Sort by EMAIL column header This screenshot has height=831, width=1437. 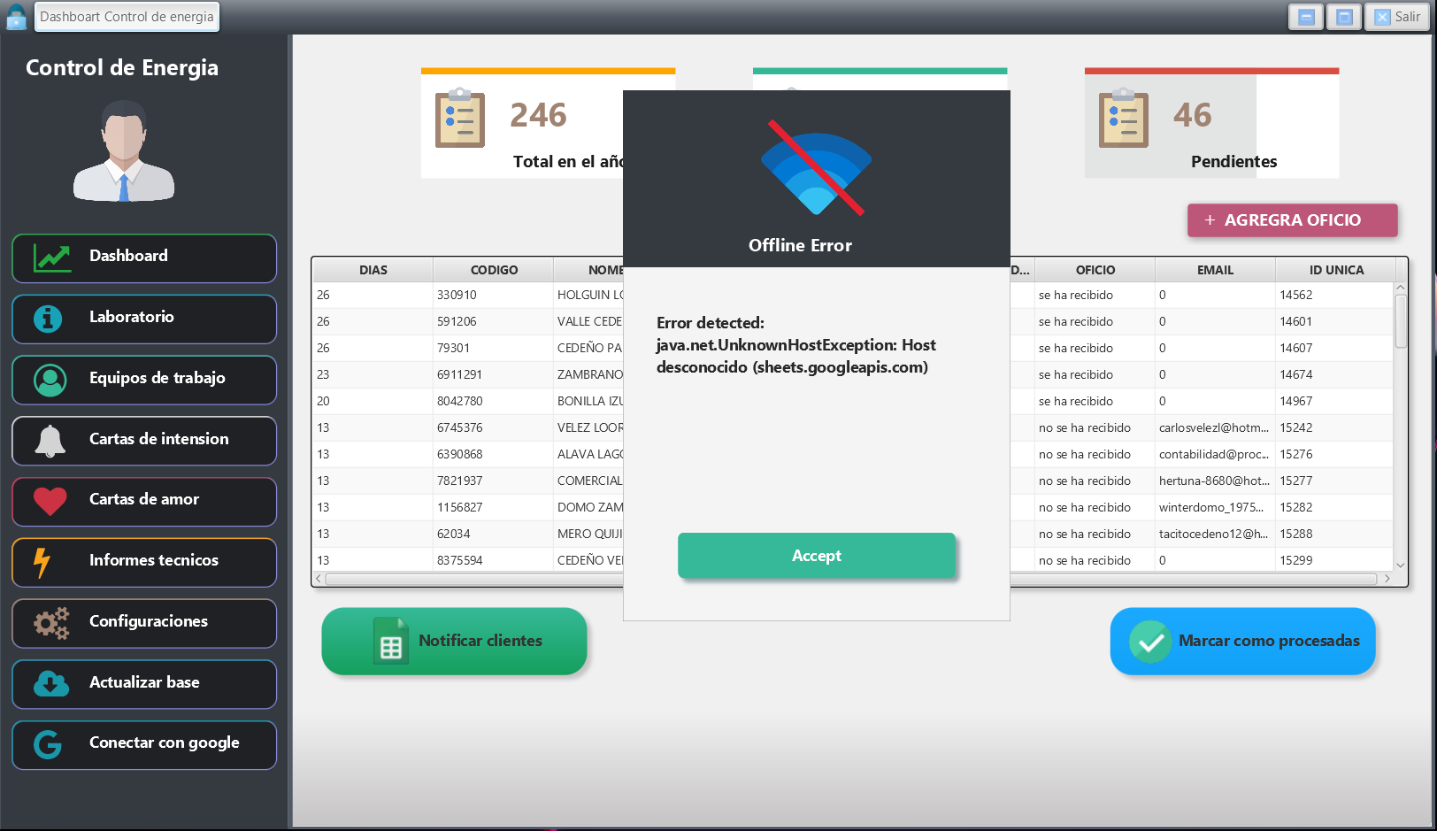point(1216,270)
